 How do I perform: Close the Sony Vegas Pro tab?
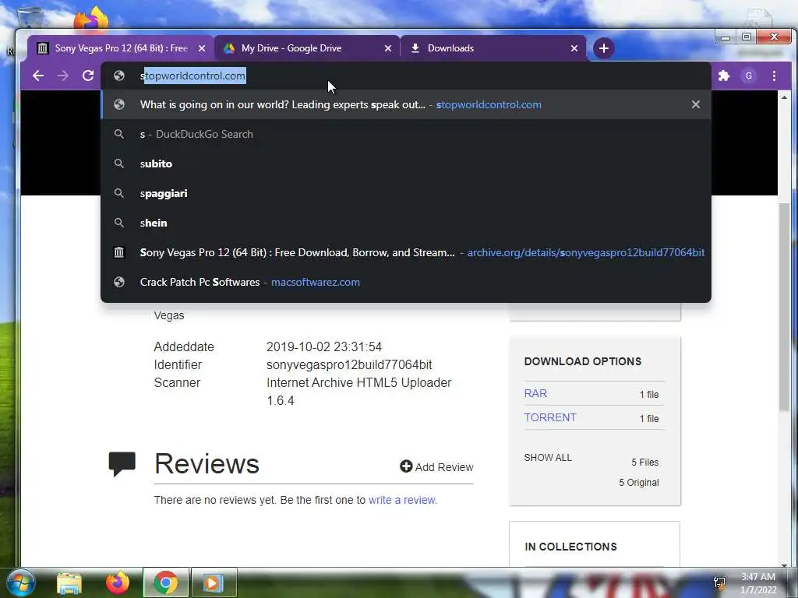point(202,48)
